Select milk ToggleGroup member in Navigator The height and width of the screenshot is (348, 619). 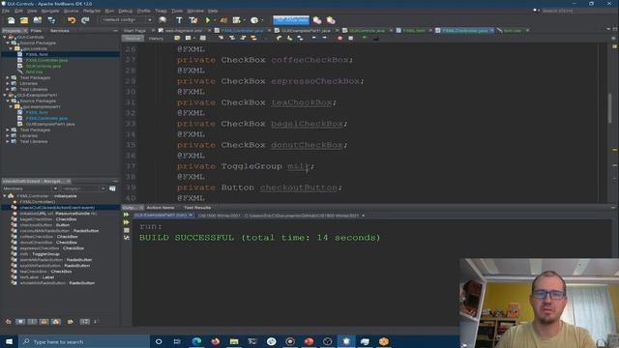[x=40, y=254]
